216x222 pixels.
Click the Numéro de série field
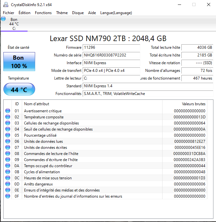pyautogui.click(x=112, y=55)
